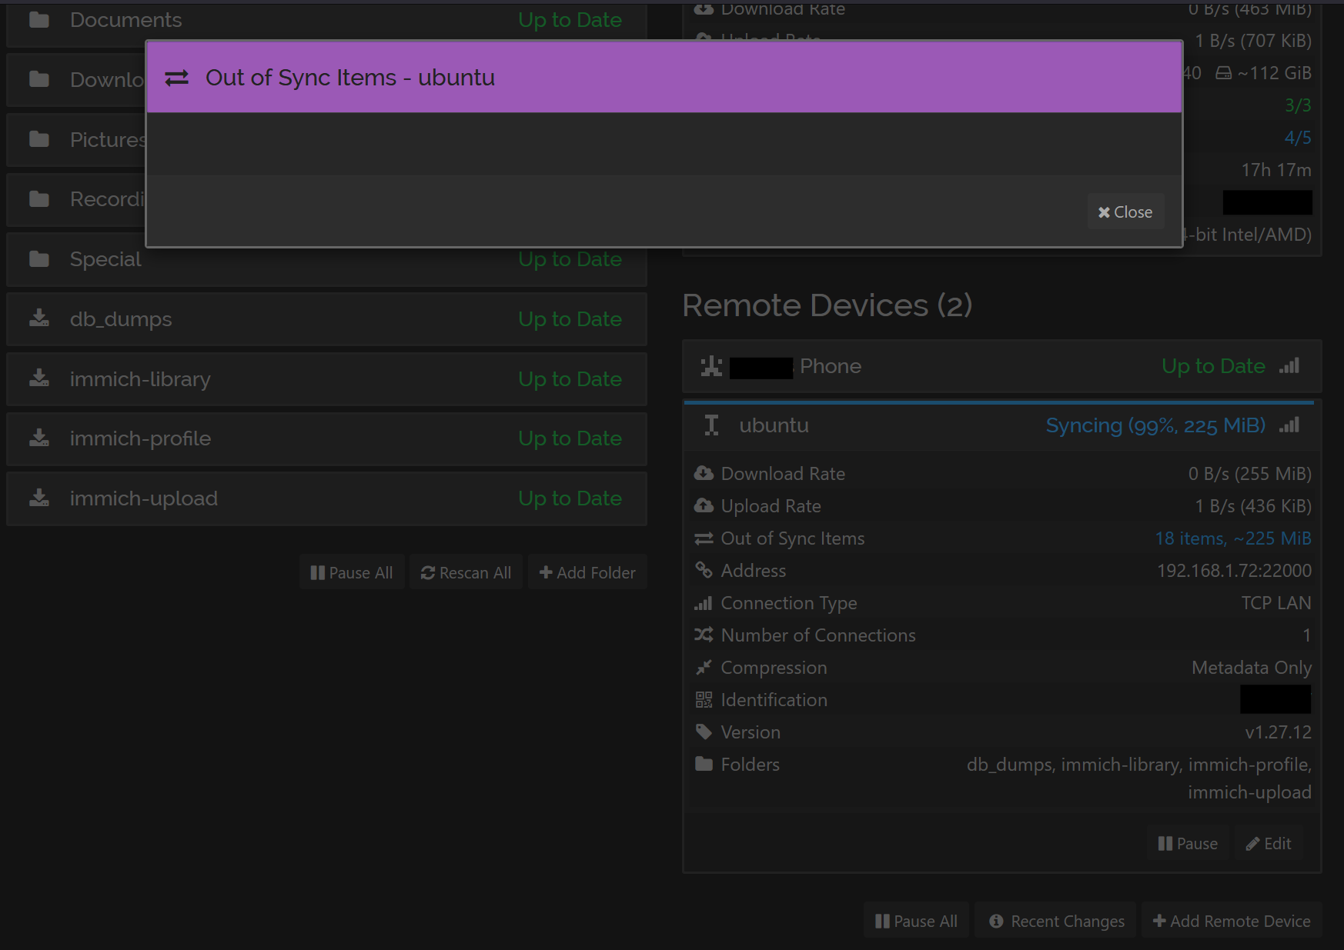
Task: Close the Out of Sync Items dialog
Action: pos(1125,212)
